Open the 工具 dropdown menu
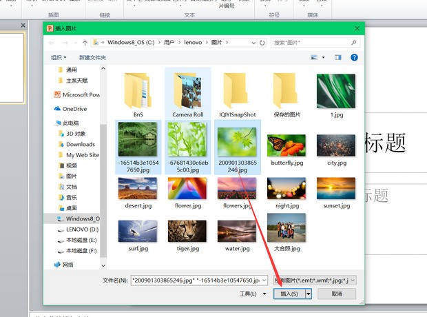The height and width of the screenshot is (317, 427). point(253,294)
